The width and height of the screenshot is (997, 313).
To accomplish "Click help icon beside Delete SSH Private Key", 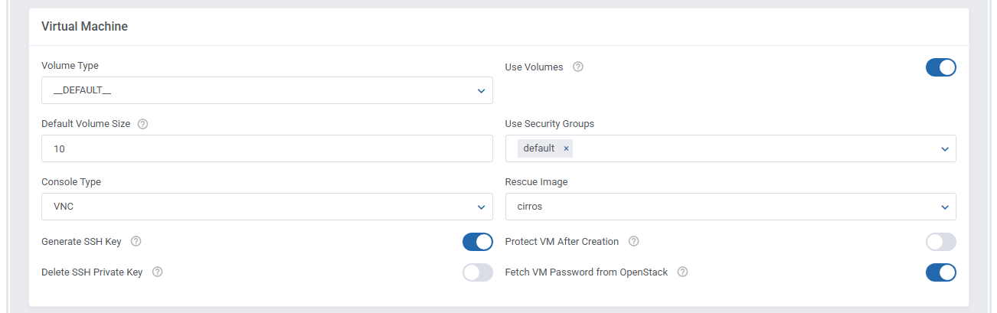I will 157,272.
